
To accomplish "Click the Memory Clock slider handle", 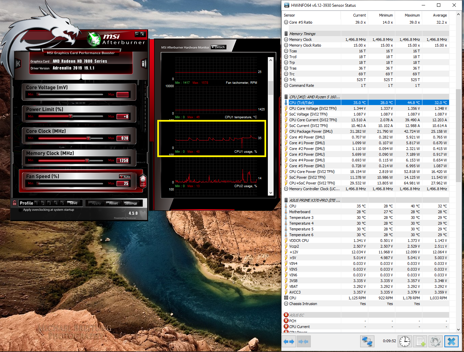I will 87,160.
